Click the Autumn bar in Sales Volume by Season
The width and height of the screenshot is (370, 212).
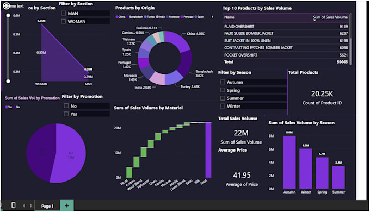tap(289, 162)
